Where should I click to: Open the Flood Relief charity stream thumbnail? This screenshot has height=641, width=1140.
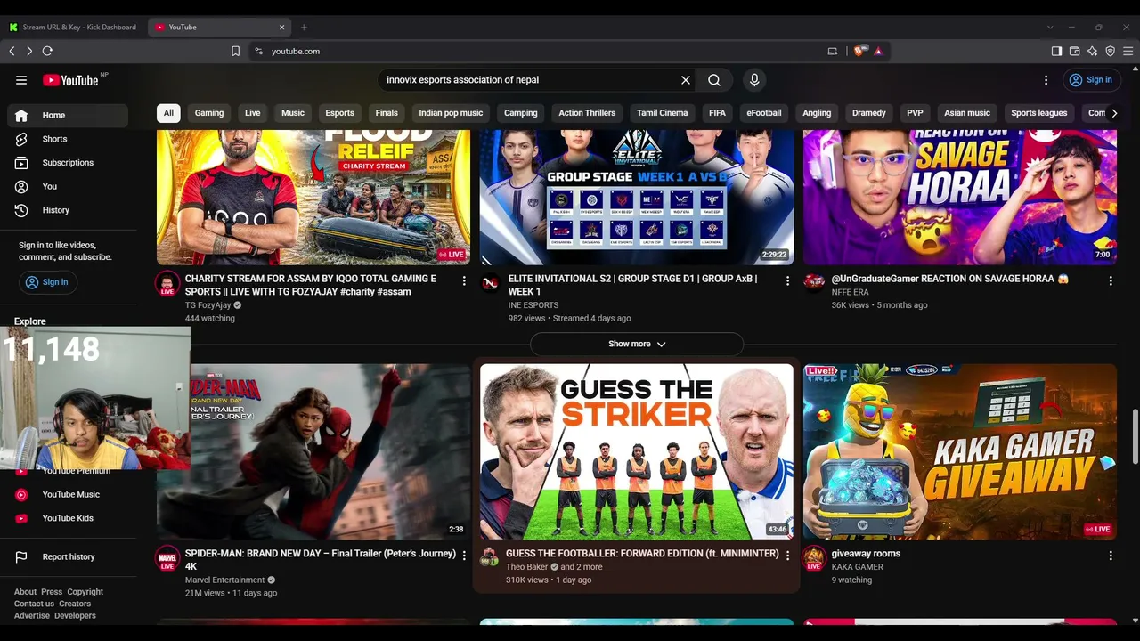313,198
